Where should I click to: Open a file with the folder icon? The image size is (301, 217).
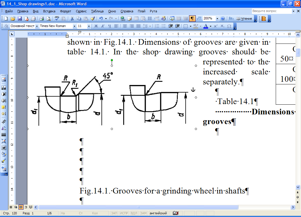coord(13,19)
